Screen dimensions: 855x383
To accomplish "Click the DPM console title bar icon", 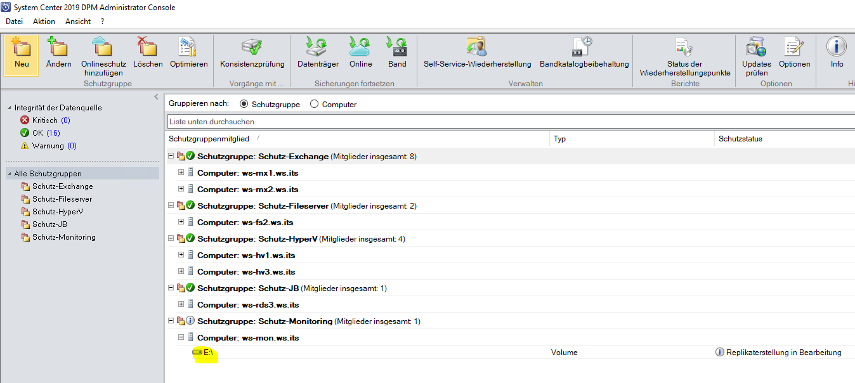I will click(x=6, y=7).
